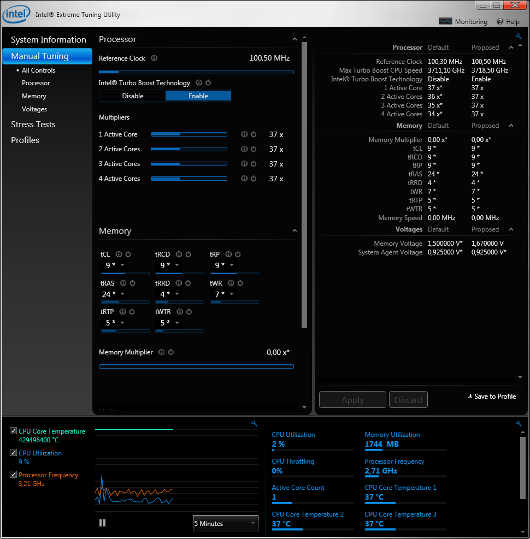The height and width of the screenshot is (539, 530).
Task: Set Turbo Boost Technology to Disable
Action: point(133,96)
